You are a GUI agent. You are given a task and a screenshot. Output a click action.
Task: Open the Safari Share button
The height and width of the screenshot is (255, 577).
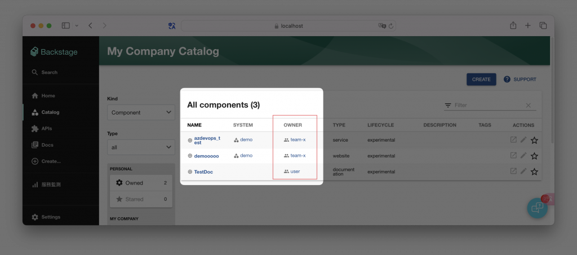coord(513,25)
